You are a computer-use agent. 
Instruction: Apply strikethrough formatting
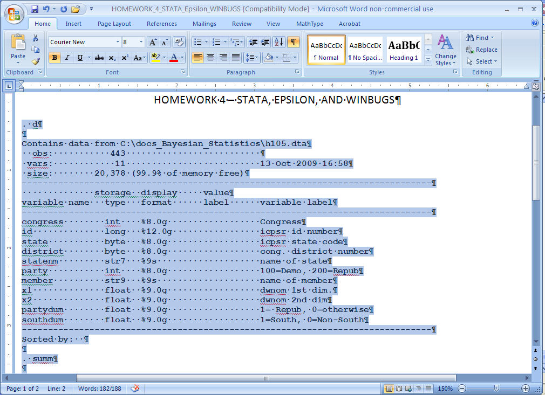[x=99, y=58]
